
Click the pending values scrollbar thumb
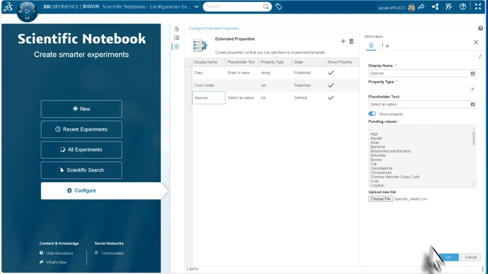(474, 138)
